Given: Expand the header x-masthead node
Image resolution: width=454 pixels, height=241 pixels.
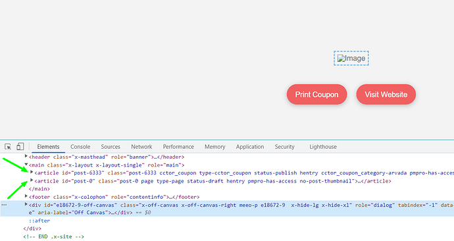Looking at the screenshot, I should pyautogui.click(x=26, y=157).
